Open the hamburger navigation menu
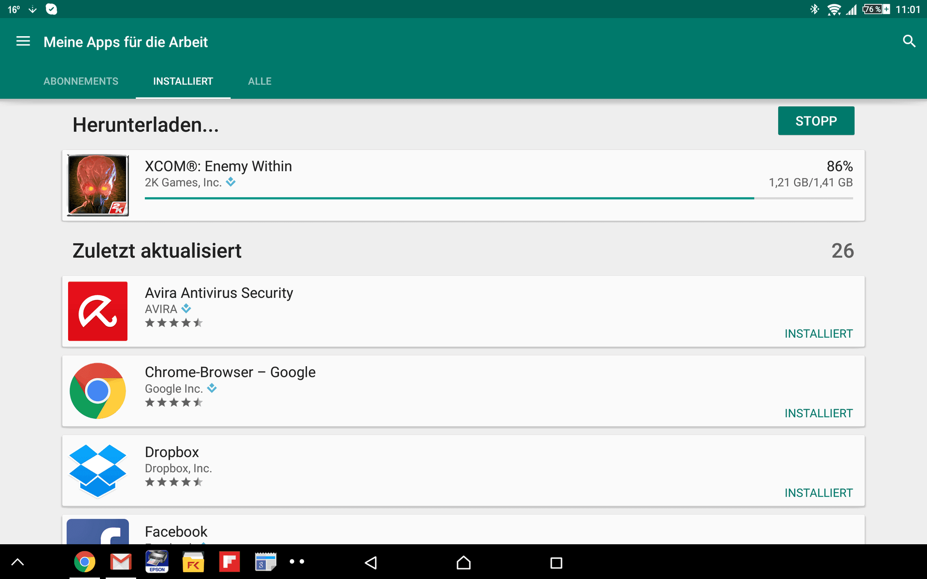This screenshot has width=927, height=579. pos(23,41)
